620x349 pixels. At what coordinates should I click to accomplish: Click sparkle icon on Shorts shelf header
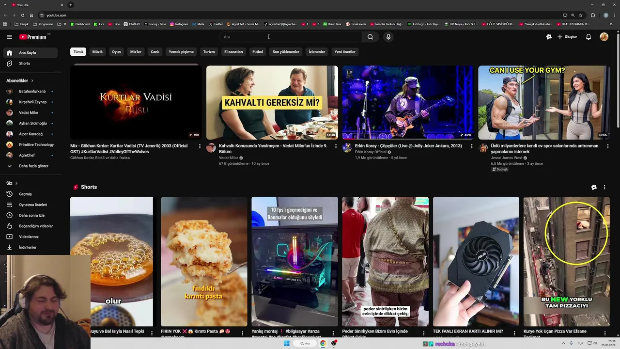coord(594,187)
